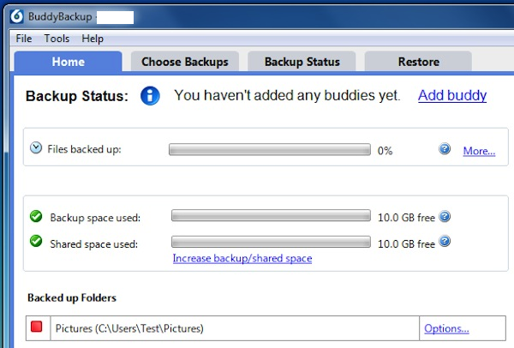Open the Help menu
The height and width of the screenshot is (348, 514).
[93, 39]
